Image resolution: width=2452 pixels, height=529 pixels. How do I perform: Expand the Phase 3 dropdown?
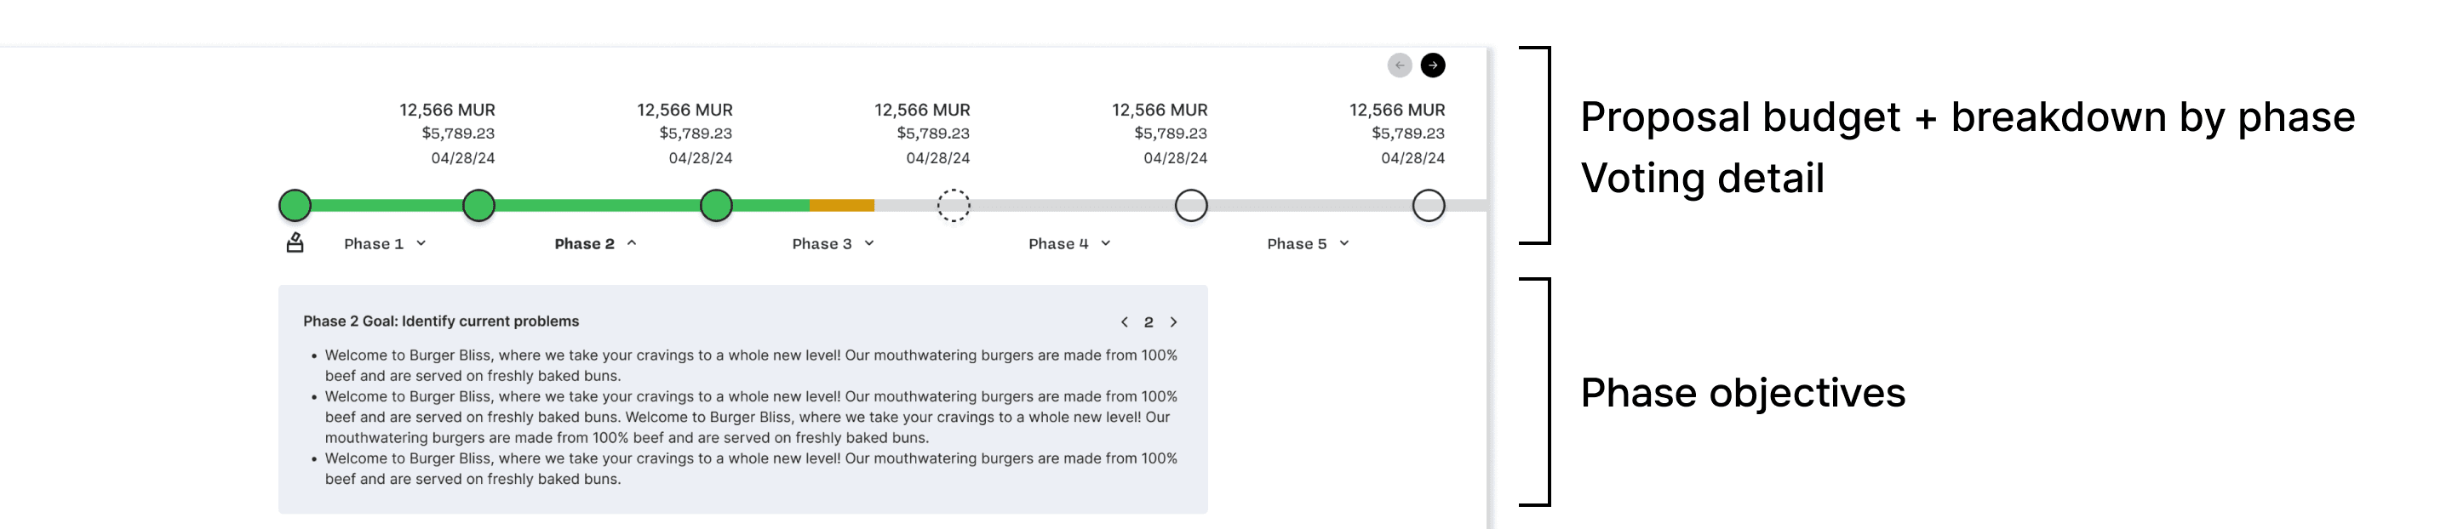[833, 243]
